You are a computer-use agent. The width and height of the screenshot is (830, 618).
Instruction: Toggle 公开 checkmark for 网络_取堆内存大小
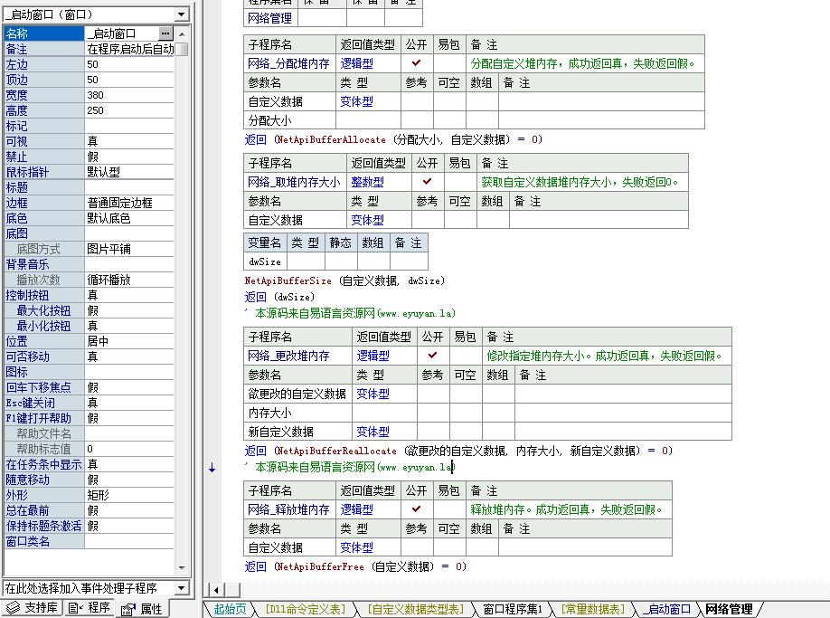click(x=427, y=182)
